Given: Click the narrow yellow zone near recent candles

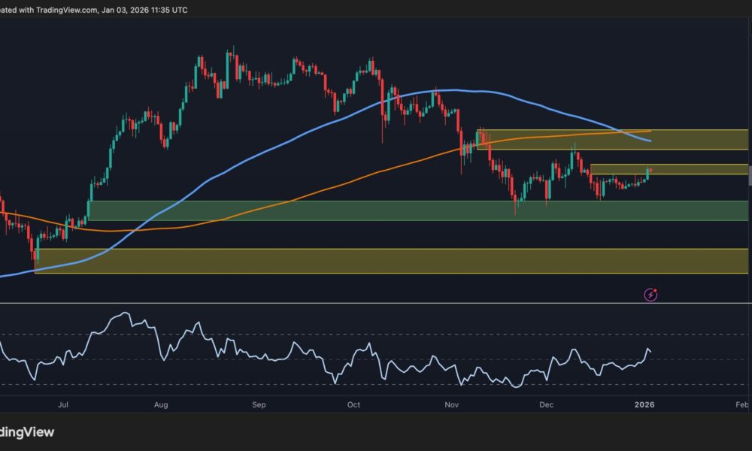Looking at the screenshot, I should coord(692,169).
